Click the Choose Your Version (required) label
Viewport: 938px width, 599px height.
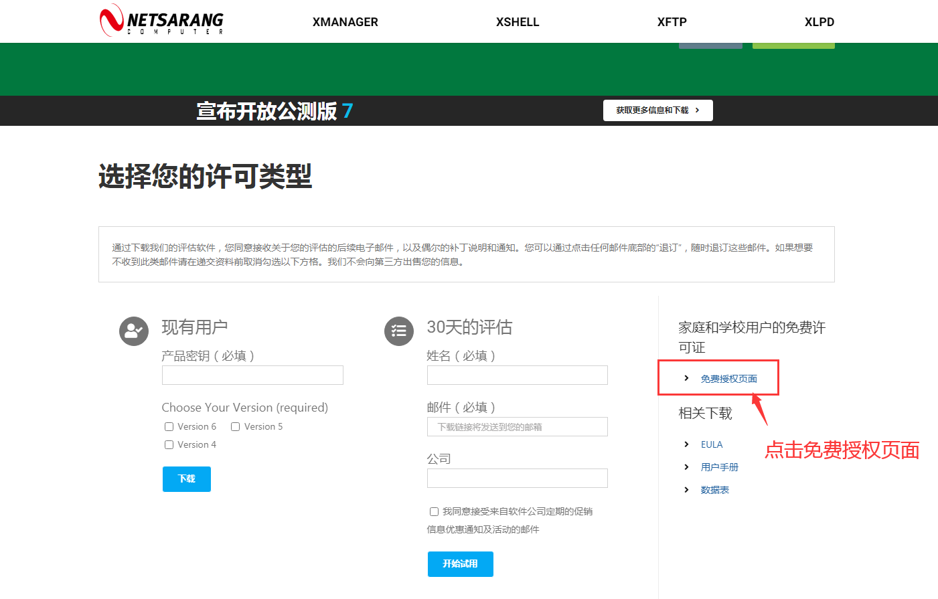click(x=245, y=408)
